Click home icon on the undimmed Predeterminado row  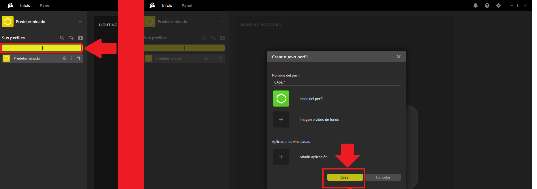(x=64, y=58)
